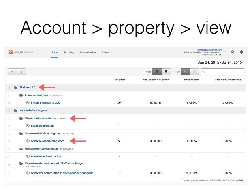
Task: Open the Marianis LLC account link
Action: pyautogui.click(x=28, y=87)
